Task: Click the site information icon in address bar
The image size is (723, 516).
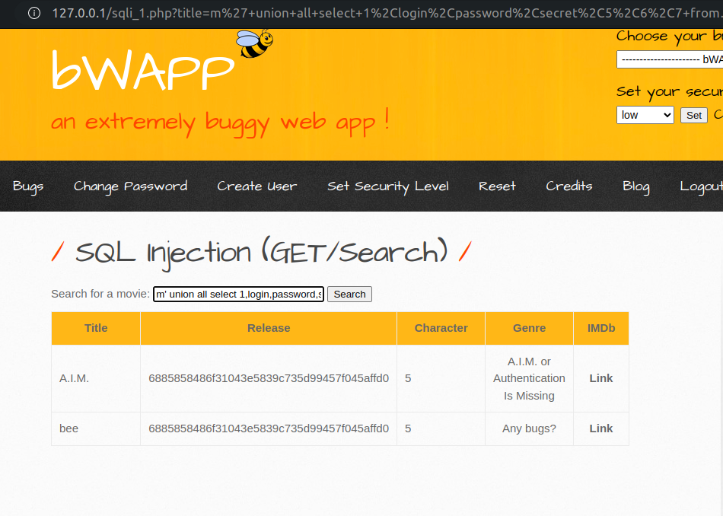Action: tap(34, 13)
